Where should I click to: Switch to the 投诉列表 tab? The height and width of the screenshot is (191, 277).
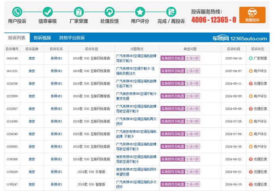tap(17, 38)
